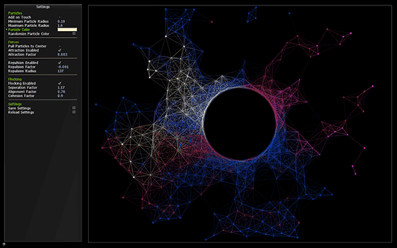Open the Particle Color swatch
This screenshot has width=397, height=248.
tap(67, 30)
